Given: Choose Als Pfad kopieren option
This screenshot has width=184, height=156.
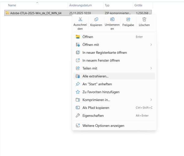Looking at the screenshot, I should [96, 108].
